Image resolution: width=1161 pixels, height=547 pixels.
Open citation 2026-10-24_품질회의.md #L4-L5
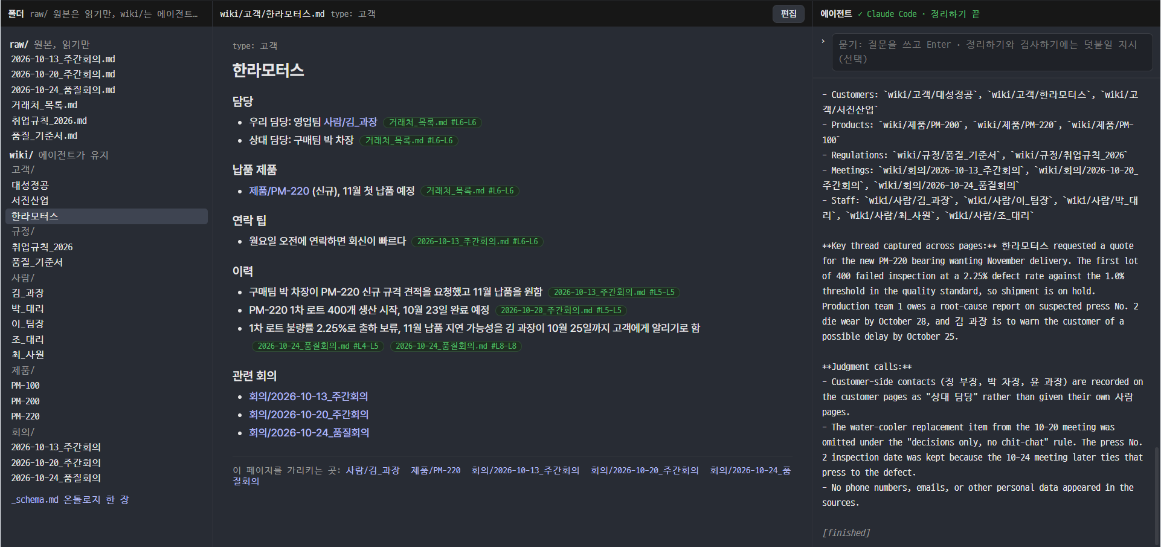tap(318, 346)
